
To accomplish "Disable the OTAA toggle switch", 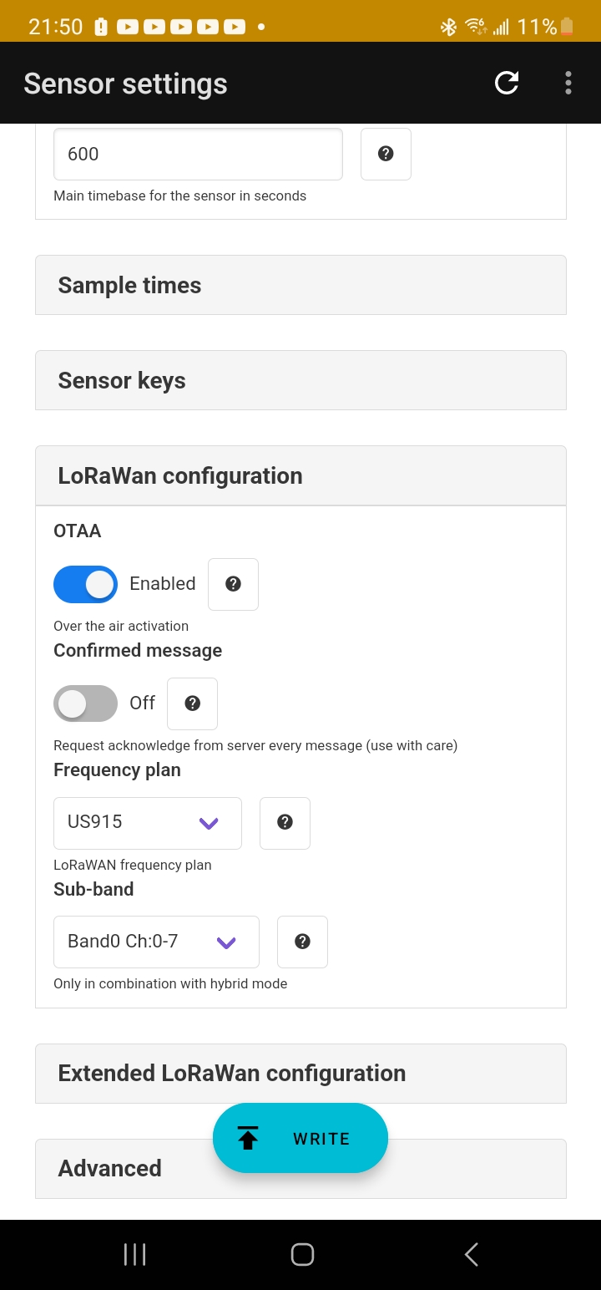I will coord(86,584).
